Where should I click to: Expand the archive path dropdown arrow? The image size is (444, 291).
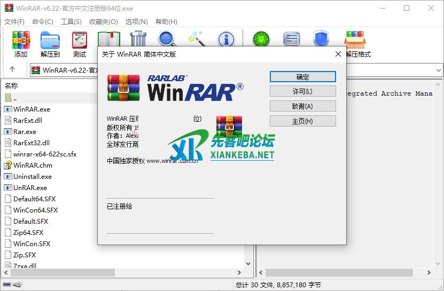point(438,70)
